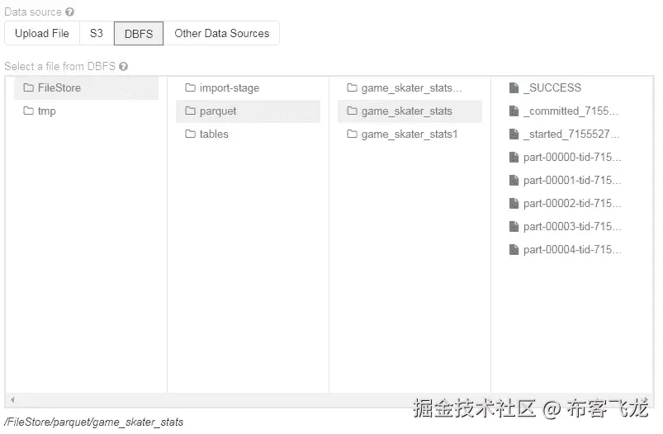Select the _committed_7155... file

point(571,111)
